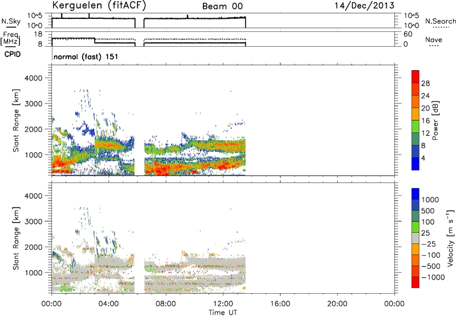Click the '-25' tick on Velocity color bar

(429, 244)
